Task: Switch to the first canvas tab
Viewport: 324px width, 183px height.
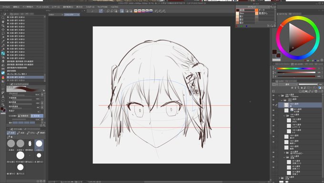Action: 56,15
